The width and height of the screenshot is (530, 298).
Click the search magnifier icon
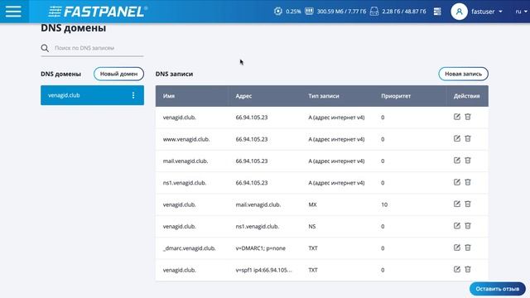click(x=45, y=48)
